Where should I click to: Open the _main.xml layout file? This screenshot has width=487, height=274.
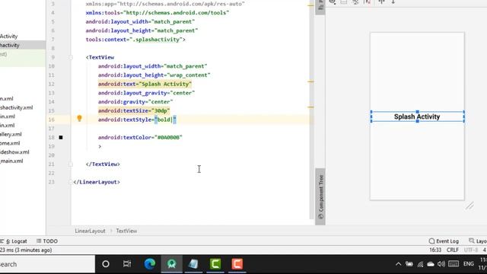click(x=11, y=161)
